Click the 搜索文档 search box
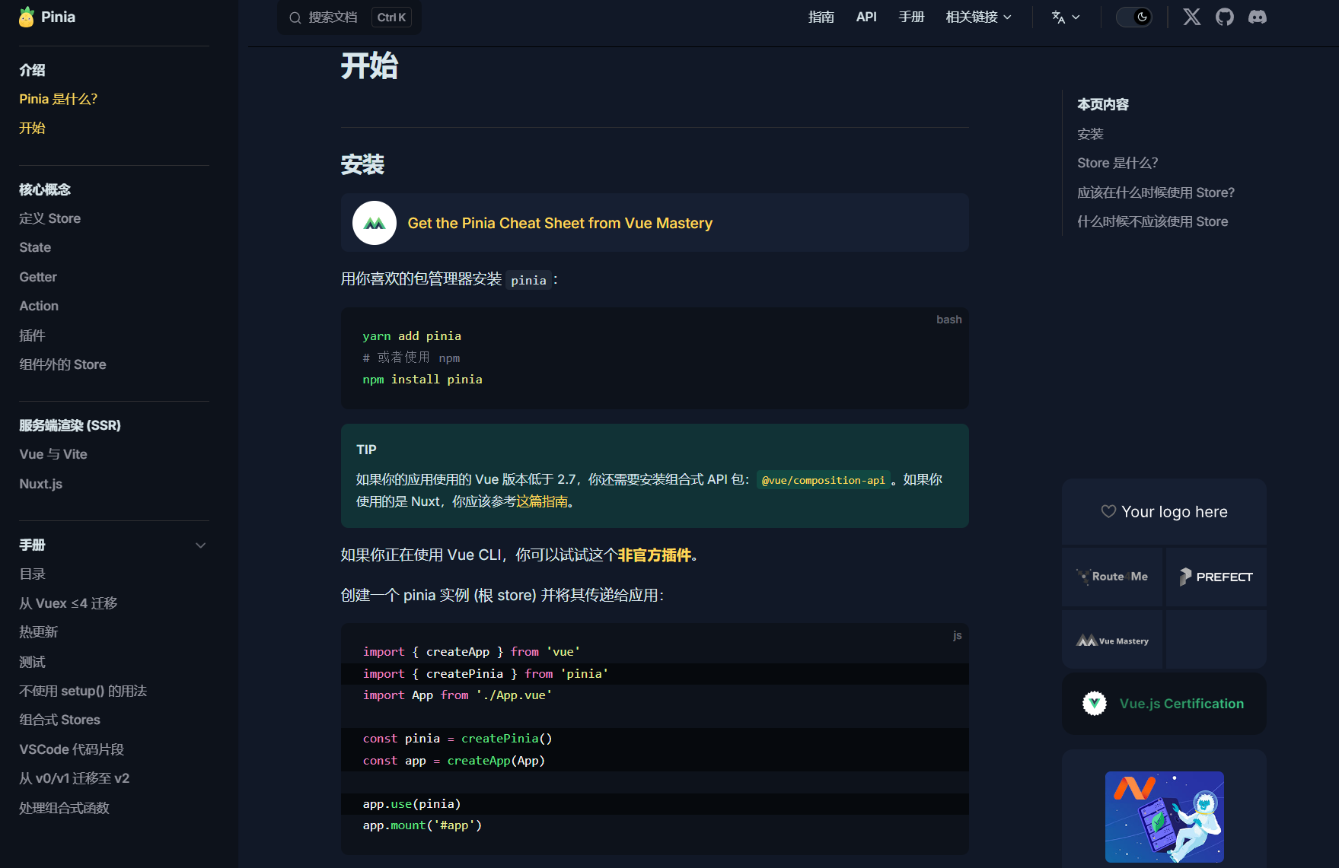This screenshot has width=1339, height=868. [x=349, y=17]
